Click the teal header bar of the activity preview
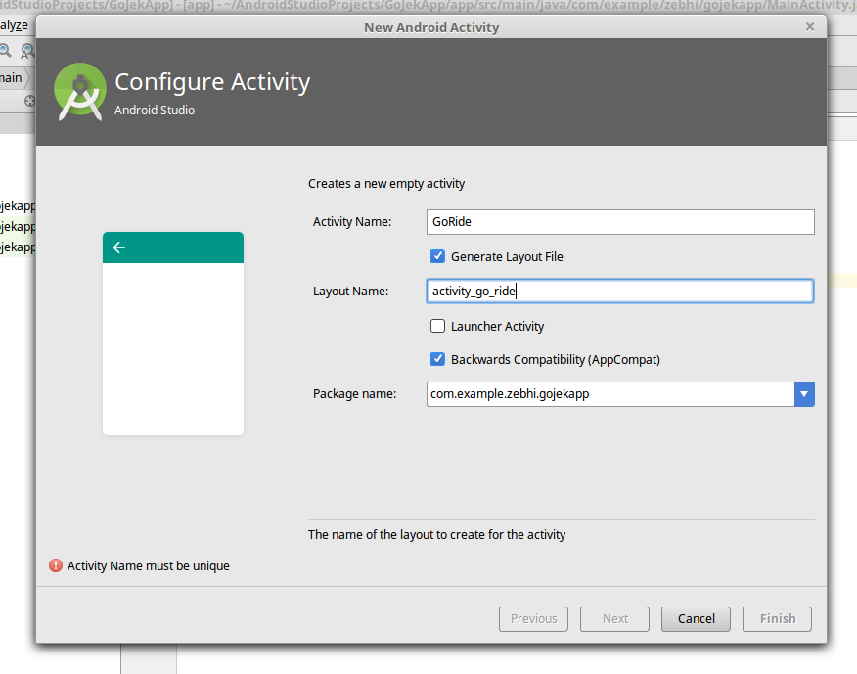The height and width of the screenshot is (674, 857). [186, 247]
